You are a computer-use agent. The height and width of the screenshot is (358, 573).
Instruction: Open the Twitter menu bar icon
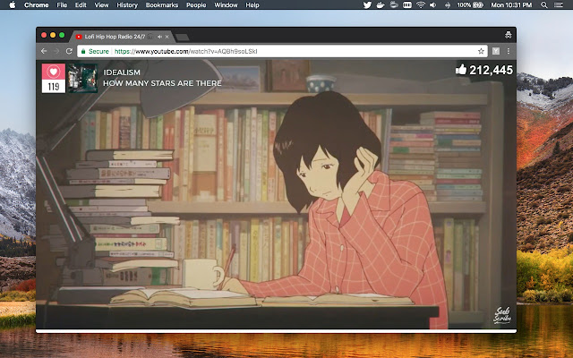367,5
